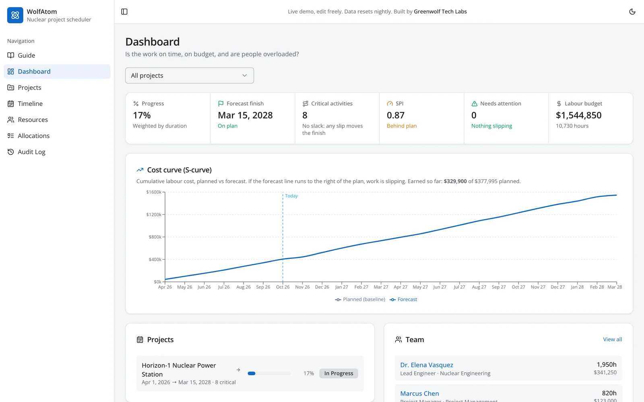The width and height of the screenshot is (644, 402).
Task: Go to Dashboard in the sidebar
Action: tap(57, 72)
